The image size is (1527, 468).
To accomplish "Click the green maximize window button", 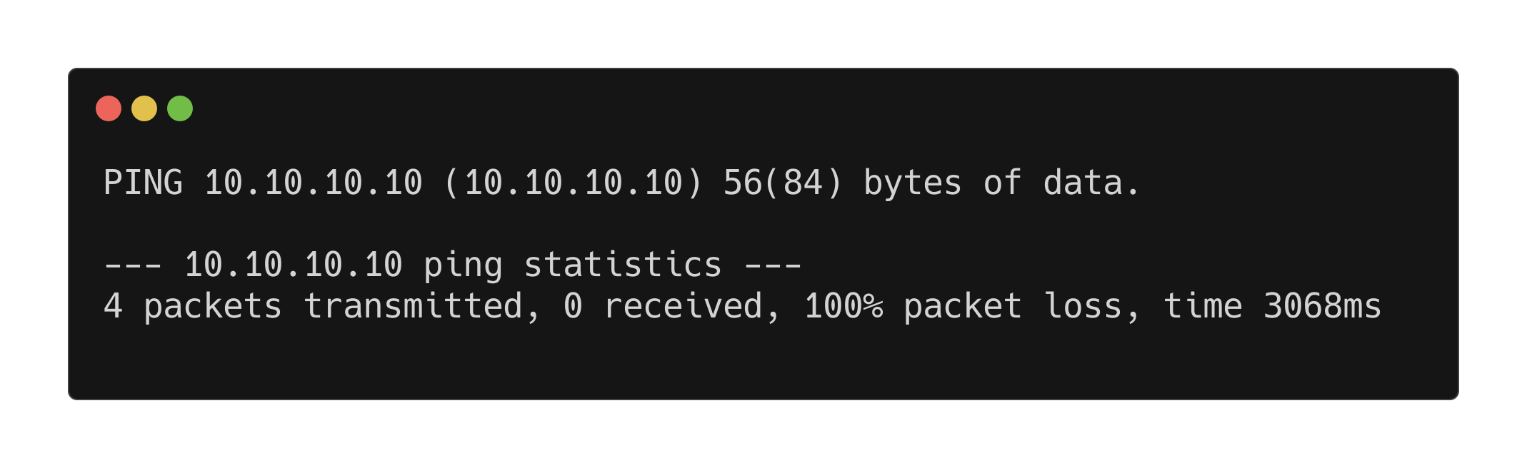I will pyautogui.click(x=180, y=108).
